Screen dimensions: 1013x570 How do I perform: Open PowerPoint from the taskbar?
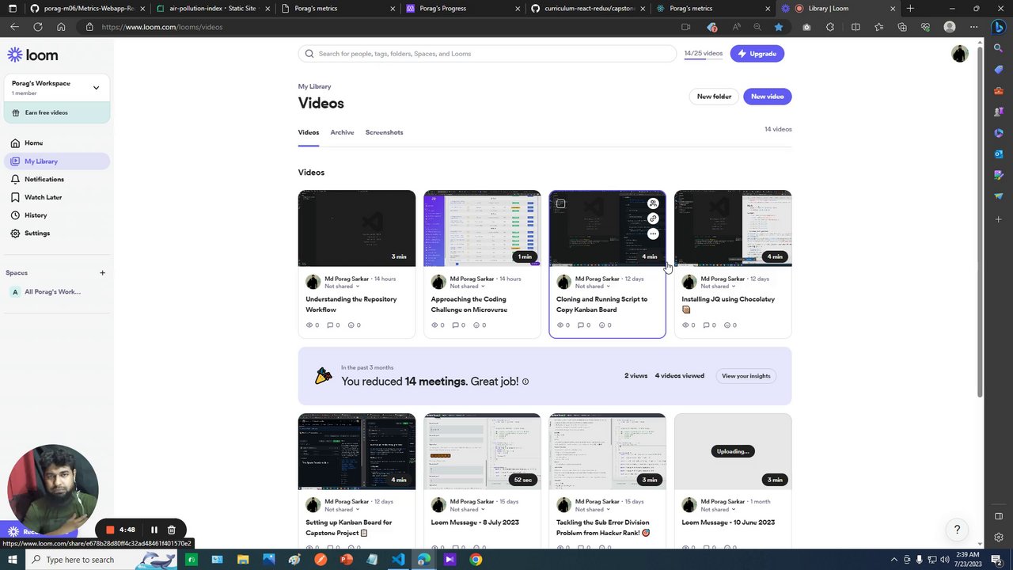coord(346,560)
